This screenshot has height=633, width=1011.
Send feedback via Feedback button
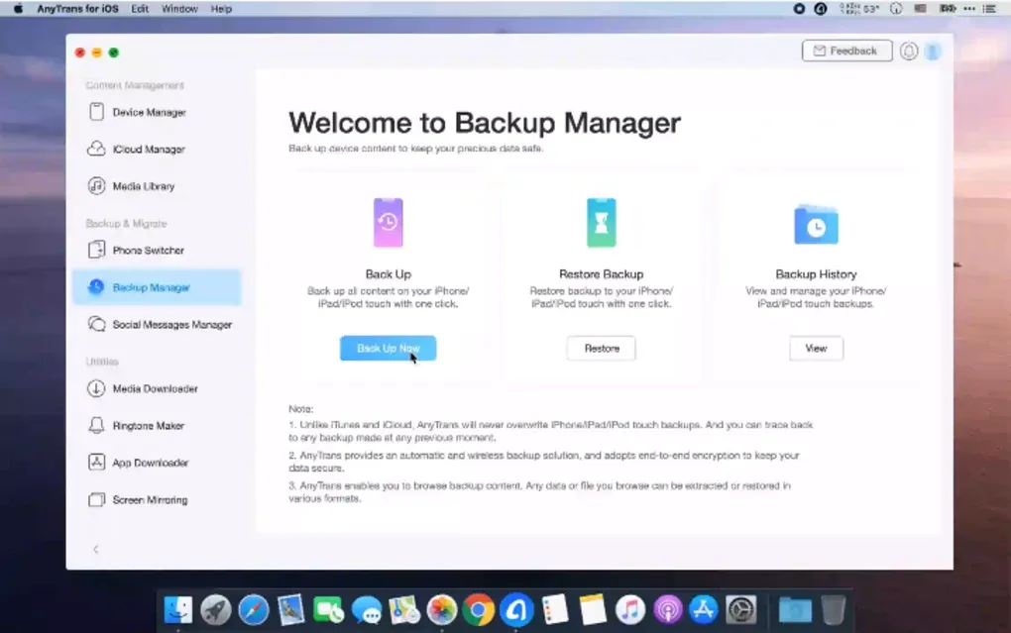click(x=846, y=51)
